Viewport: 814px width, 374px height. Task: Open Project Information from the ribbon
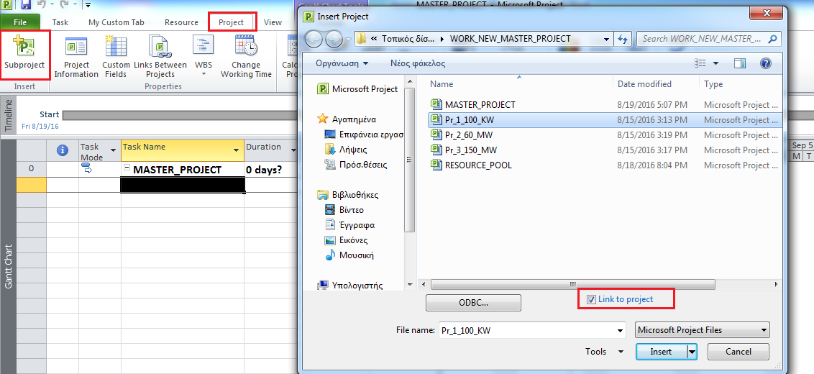[x=76, y=57]
